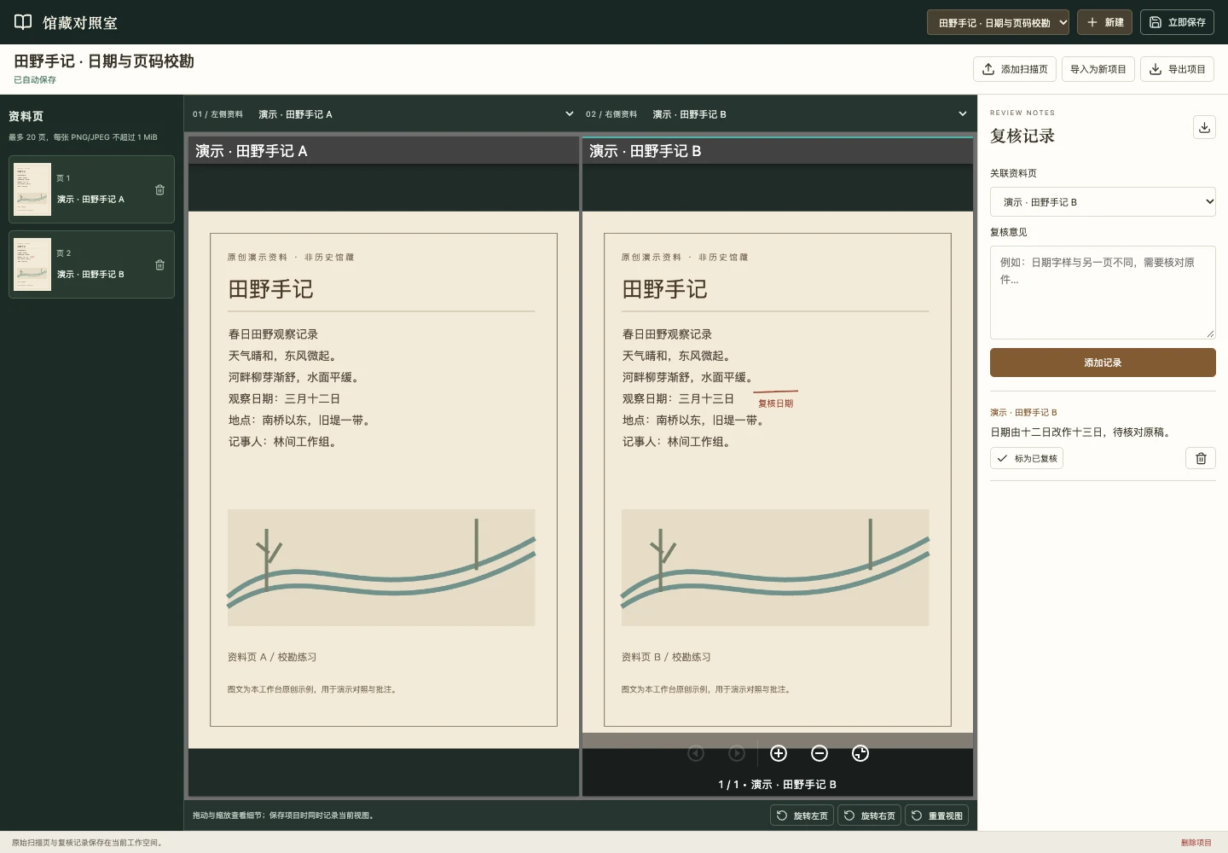Click 观察日期：三月十三日 line in page B
Screen dimensions: 1228x853
coord(678,398)
